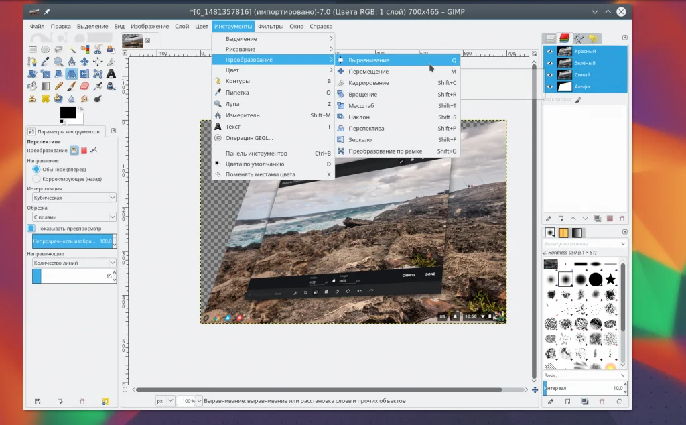Select the Pencil tool in the toolbox
Screen dimensions: 686x425
[x=59, y=86]
